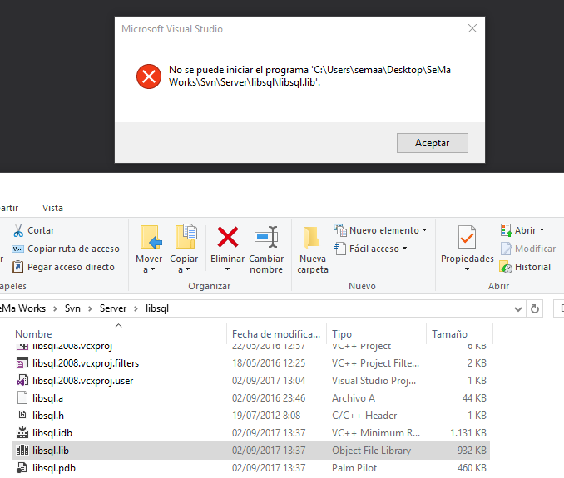Click the libsql.h header file icon
The image size is (564, 478).
coord(22,415)
